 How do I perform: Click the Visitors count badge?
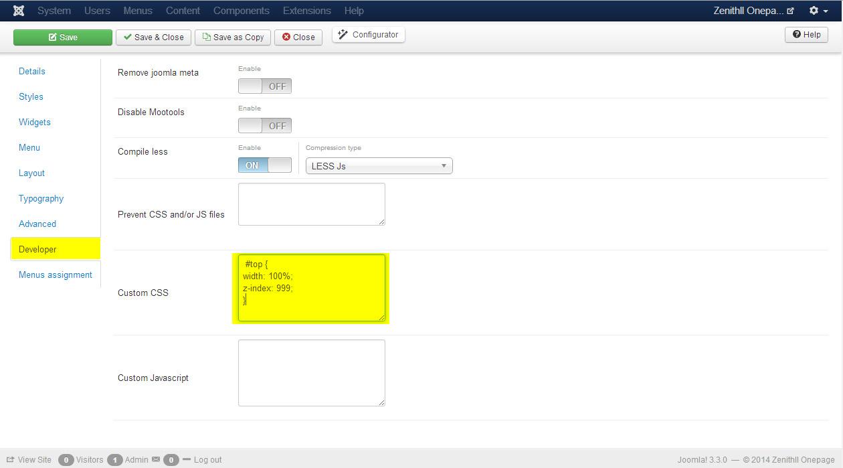pyautogui.click(x=66, y=460)
